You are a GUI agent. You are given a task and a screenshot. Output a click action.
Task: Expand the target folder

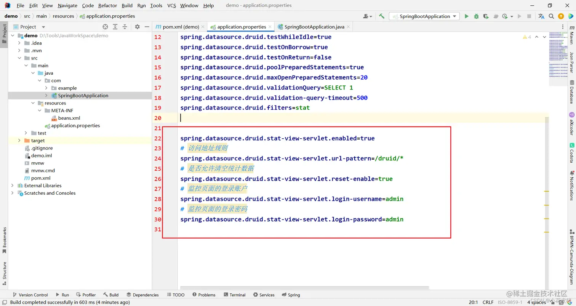pos(19,141)
